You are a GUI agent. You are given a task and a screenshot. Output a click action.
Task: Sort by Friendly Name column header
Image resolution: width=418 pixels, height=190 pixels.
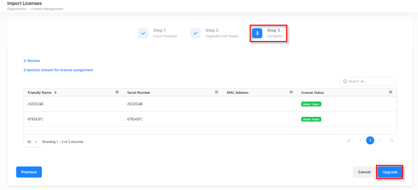pyautogui.click(x=39, y=93)
